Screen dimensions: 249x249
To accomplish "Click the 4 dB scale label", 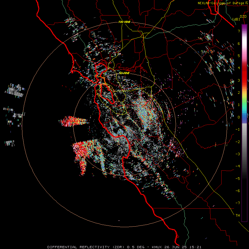I will [239, 68].
